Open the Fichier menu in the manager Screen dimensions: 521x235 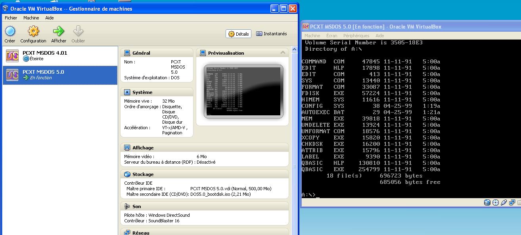click(11, 18)
